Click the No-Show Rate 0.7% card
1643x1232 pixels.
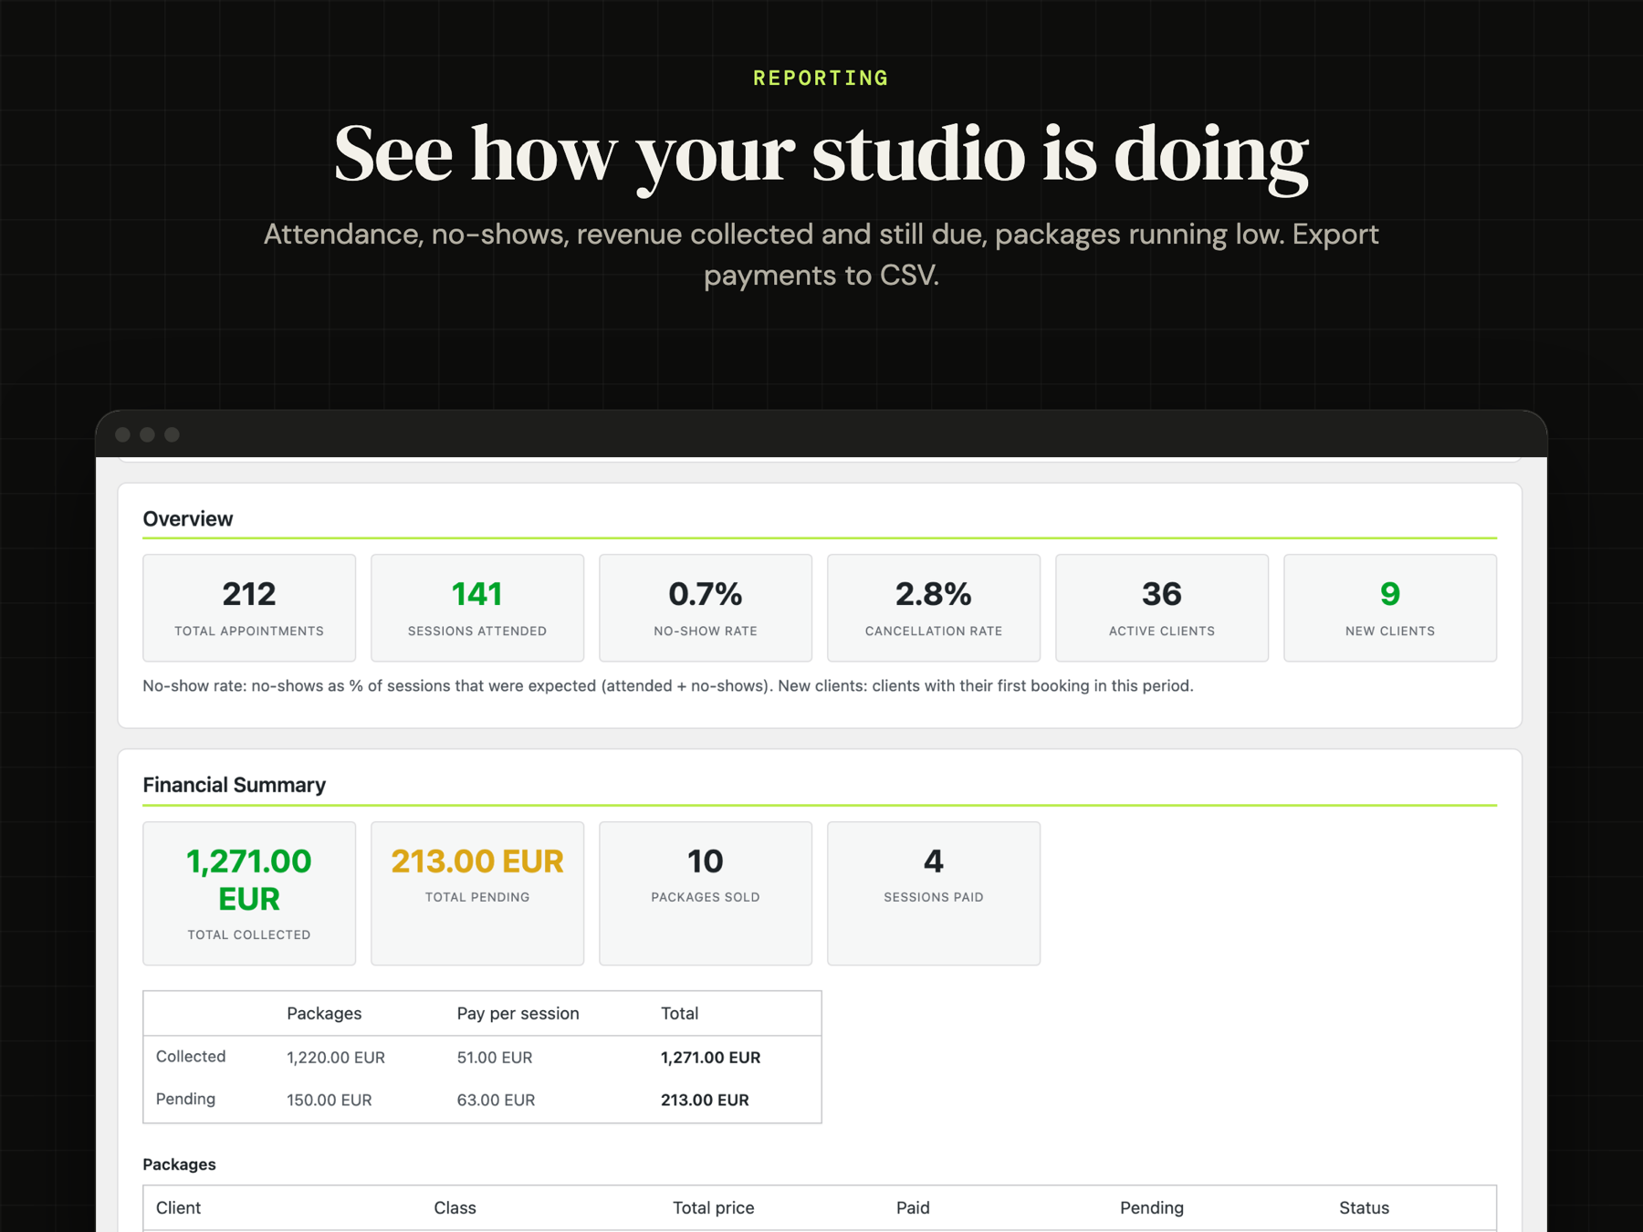706,608
